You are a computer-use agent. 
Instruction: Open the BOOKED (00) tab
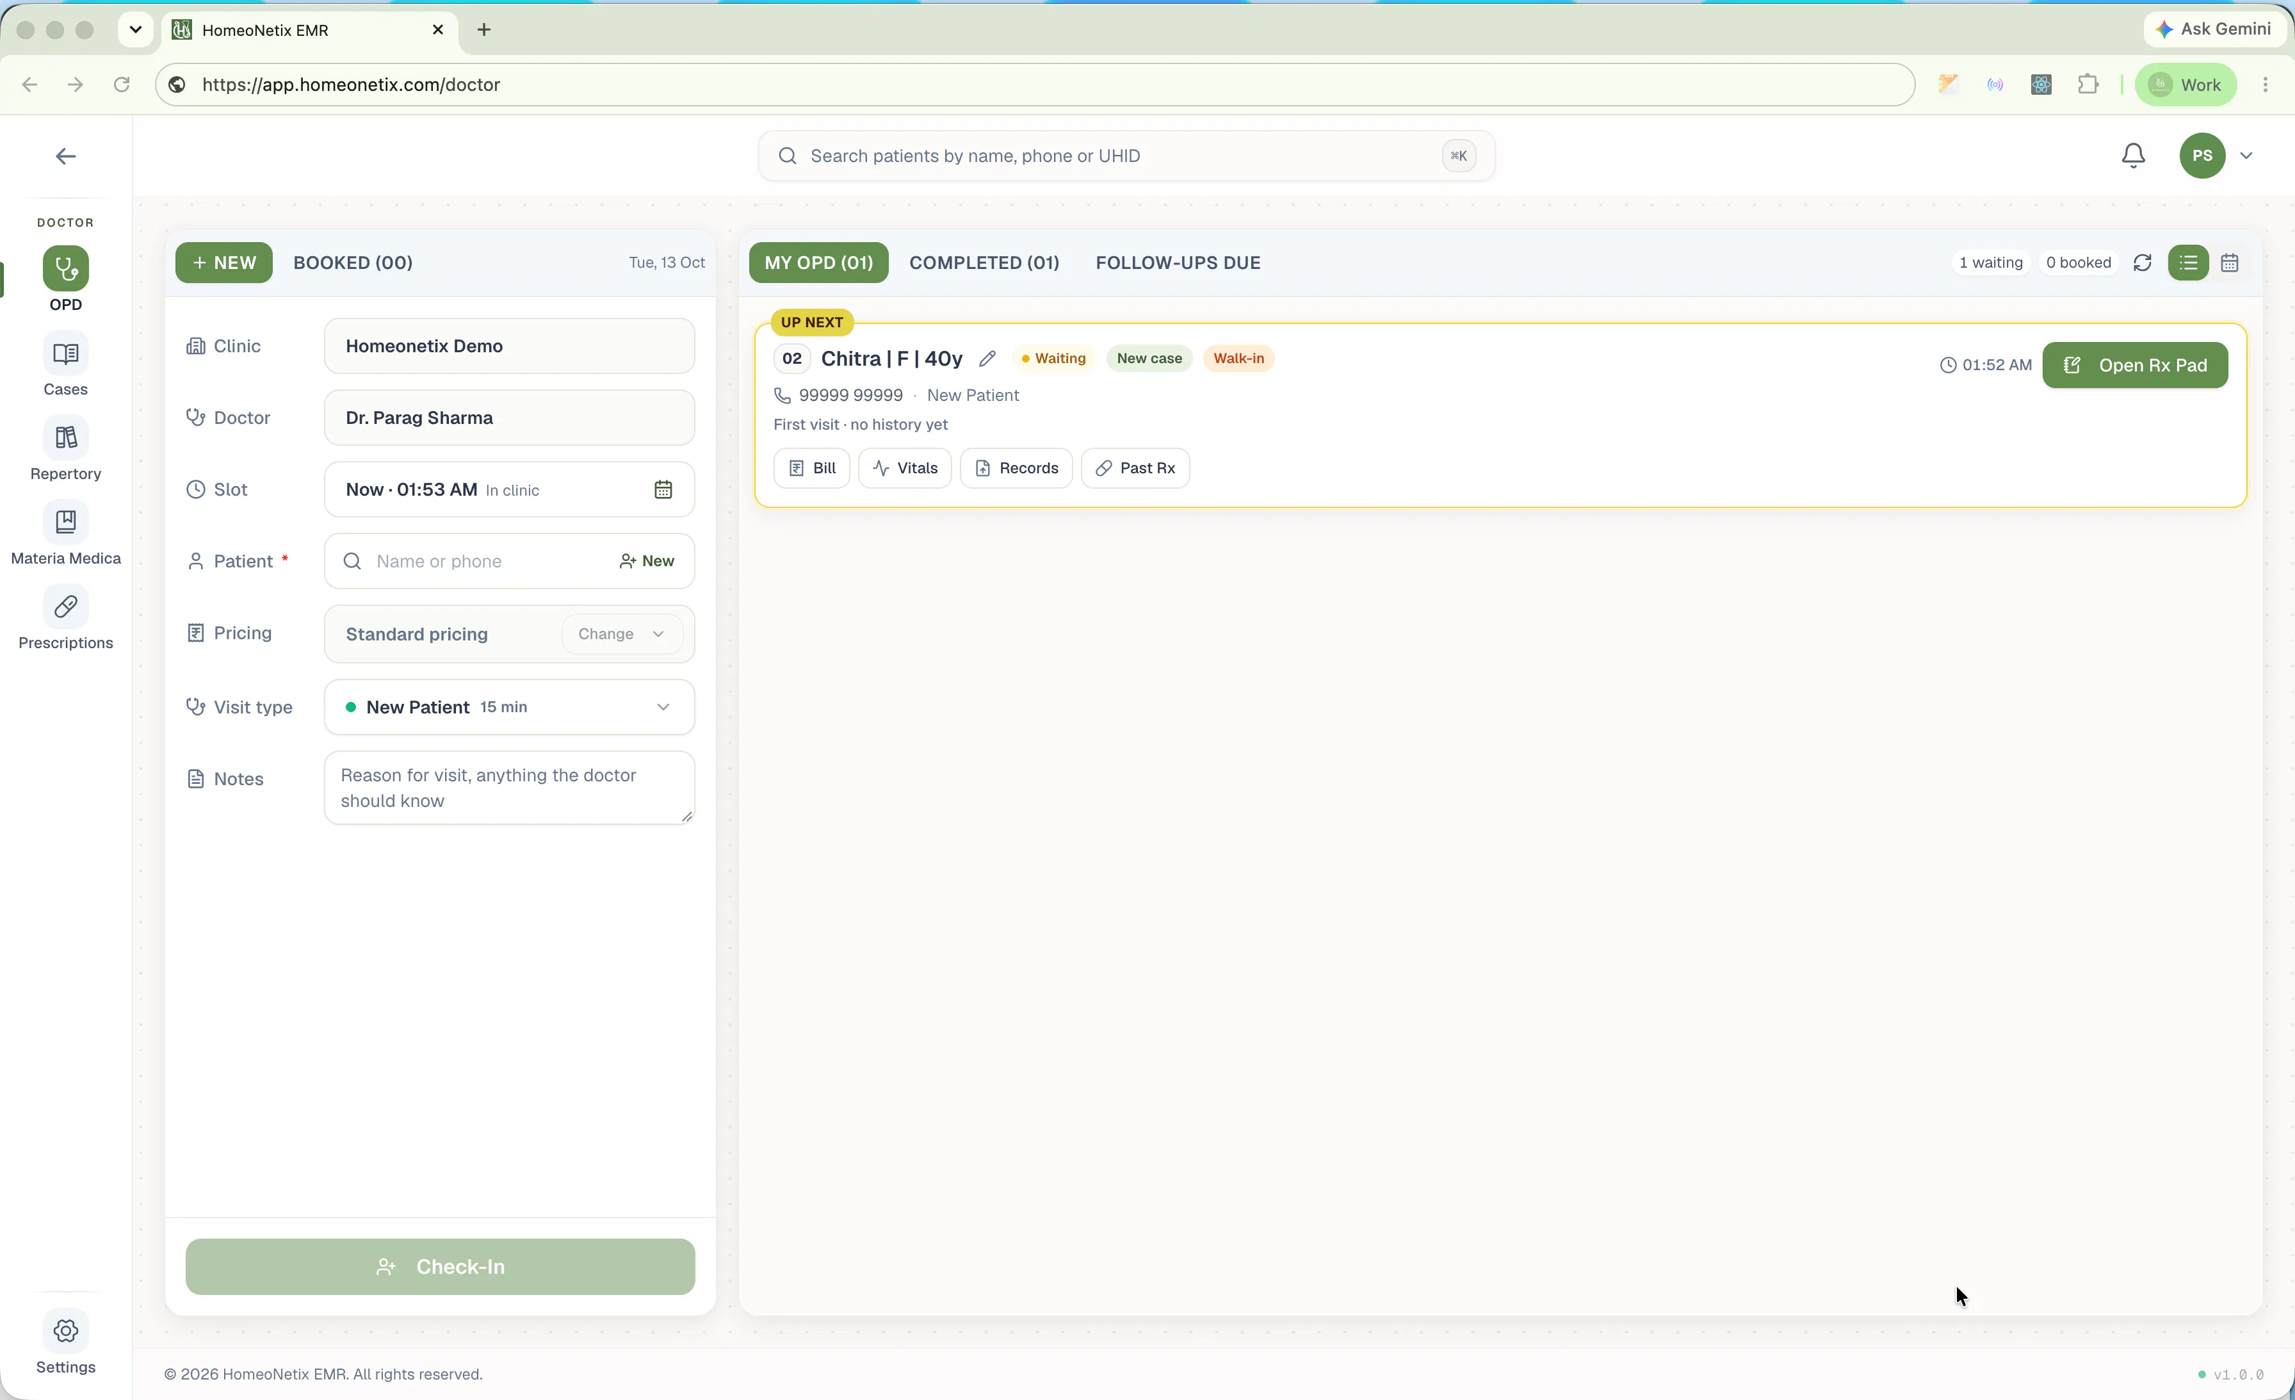(353, 263)
